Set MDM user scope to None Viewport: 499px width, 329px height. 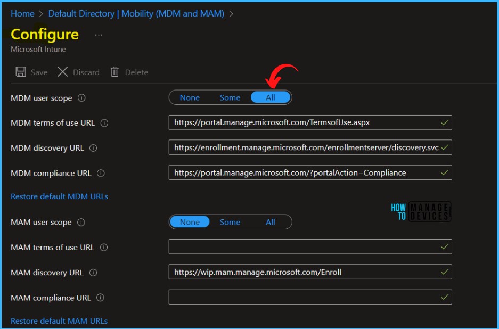point(190,97)
